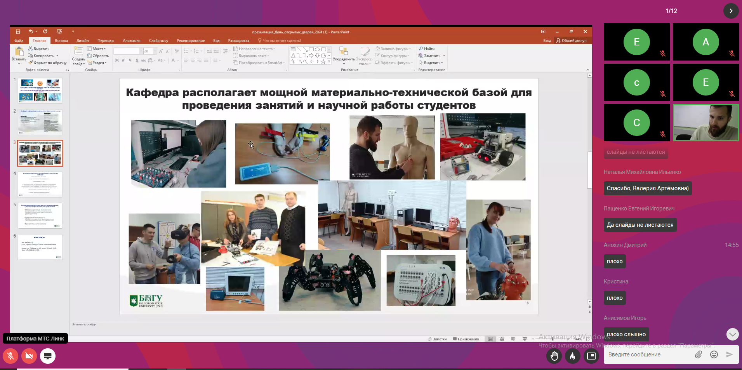Viewport: 742px width, 370px height.
Task: Click the Redo arrow in quick access toolbar
Action: [45, 31]
